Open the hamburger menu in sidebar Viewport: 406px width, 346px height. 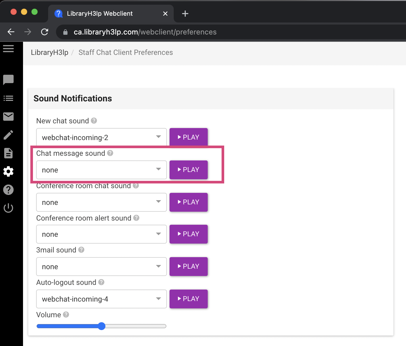(8, 49)
